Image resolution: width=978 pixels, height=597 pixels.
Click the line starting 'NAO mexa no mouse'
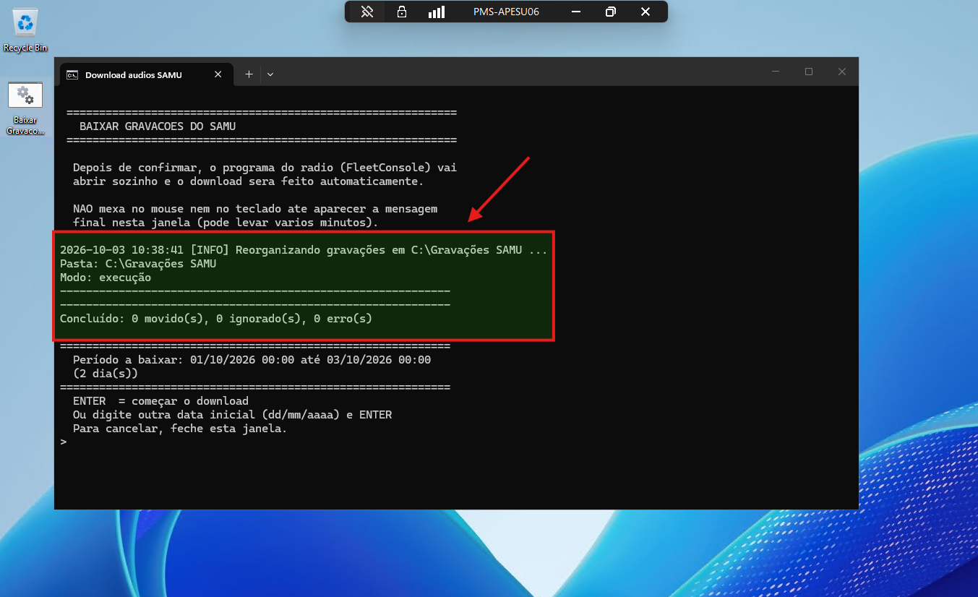(x=255, y=209)
